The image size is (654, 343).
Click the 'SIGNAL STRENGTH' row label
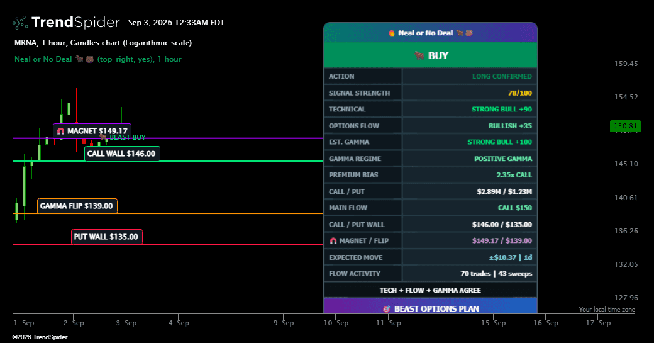coord(359,93)
